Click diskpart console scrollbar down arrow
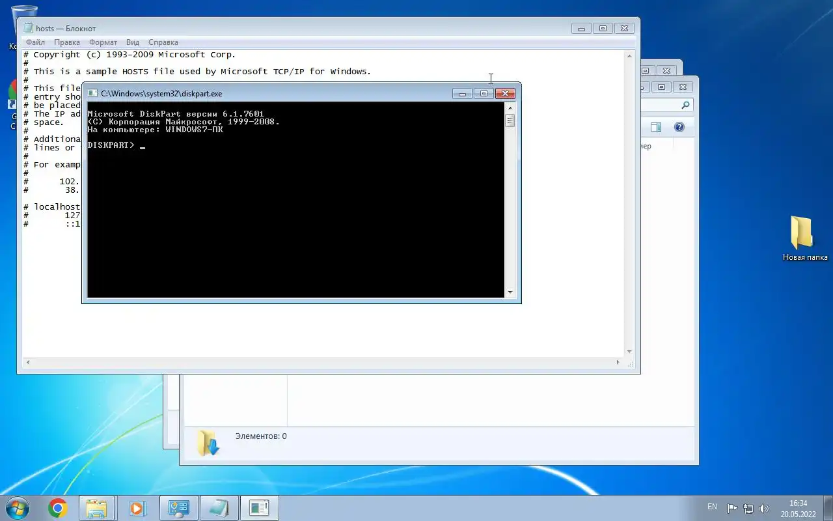The width and height of the screenshot is (833, 521). point(510,292)
